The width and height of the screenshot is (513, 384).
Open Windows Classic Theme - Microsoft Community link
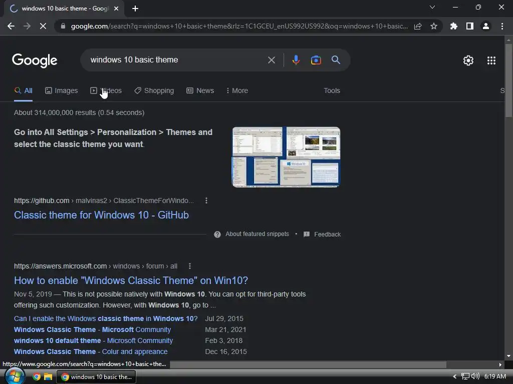[93, 330]
